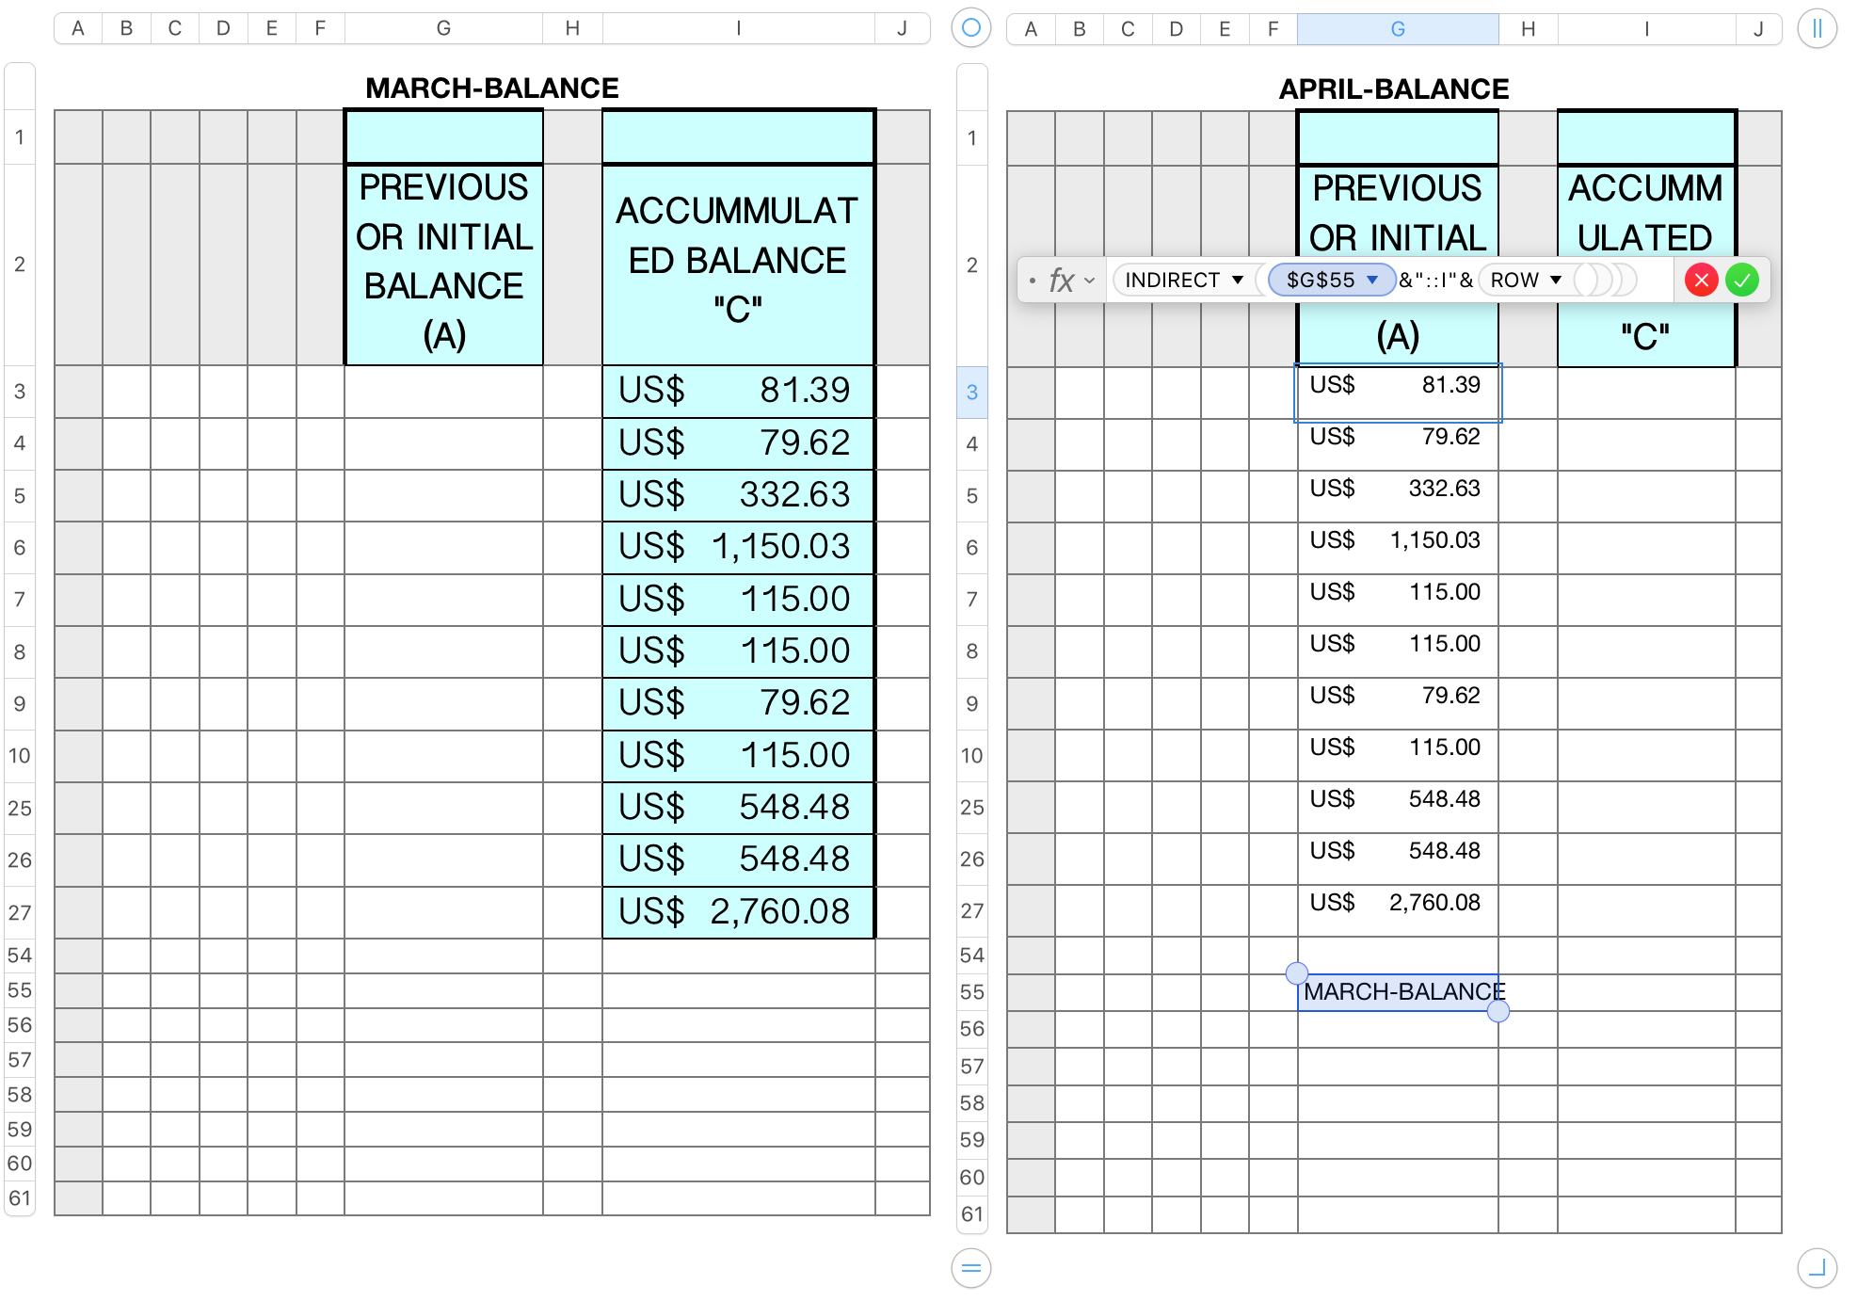Click March cell showing US$ 2,760.08

(739, 912)
